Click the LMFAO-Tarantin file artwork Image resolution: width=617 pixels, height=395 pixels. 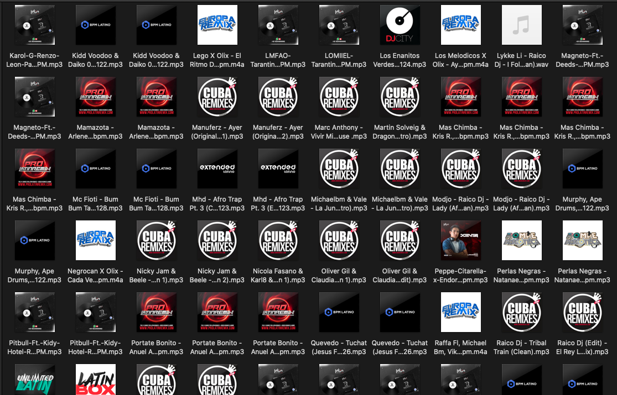[278, 25]
